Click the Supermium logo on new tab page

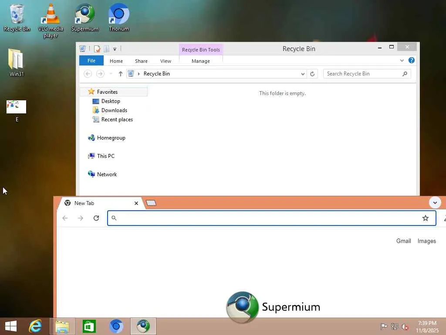point(273,307)
